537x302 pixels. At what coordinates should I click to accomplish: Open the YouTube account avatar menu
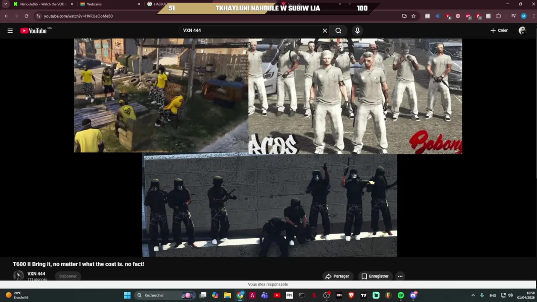tap(522, 31)
